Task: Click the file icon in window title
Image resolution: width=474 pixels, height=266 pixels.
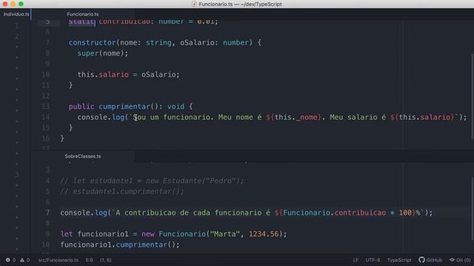Action: click(194, 4)
